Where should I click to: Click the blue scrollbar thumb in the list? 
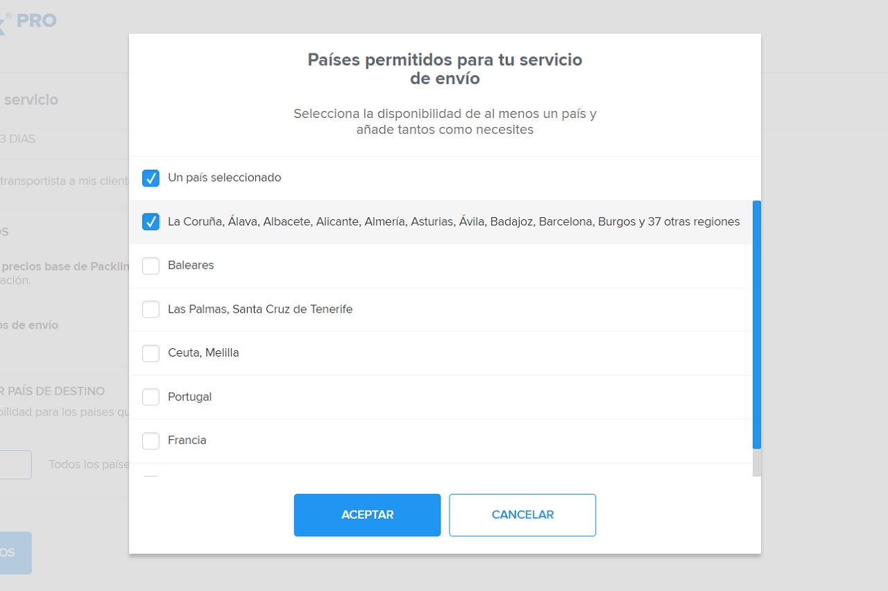pyautogui.click(x=757, y=325)
